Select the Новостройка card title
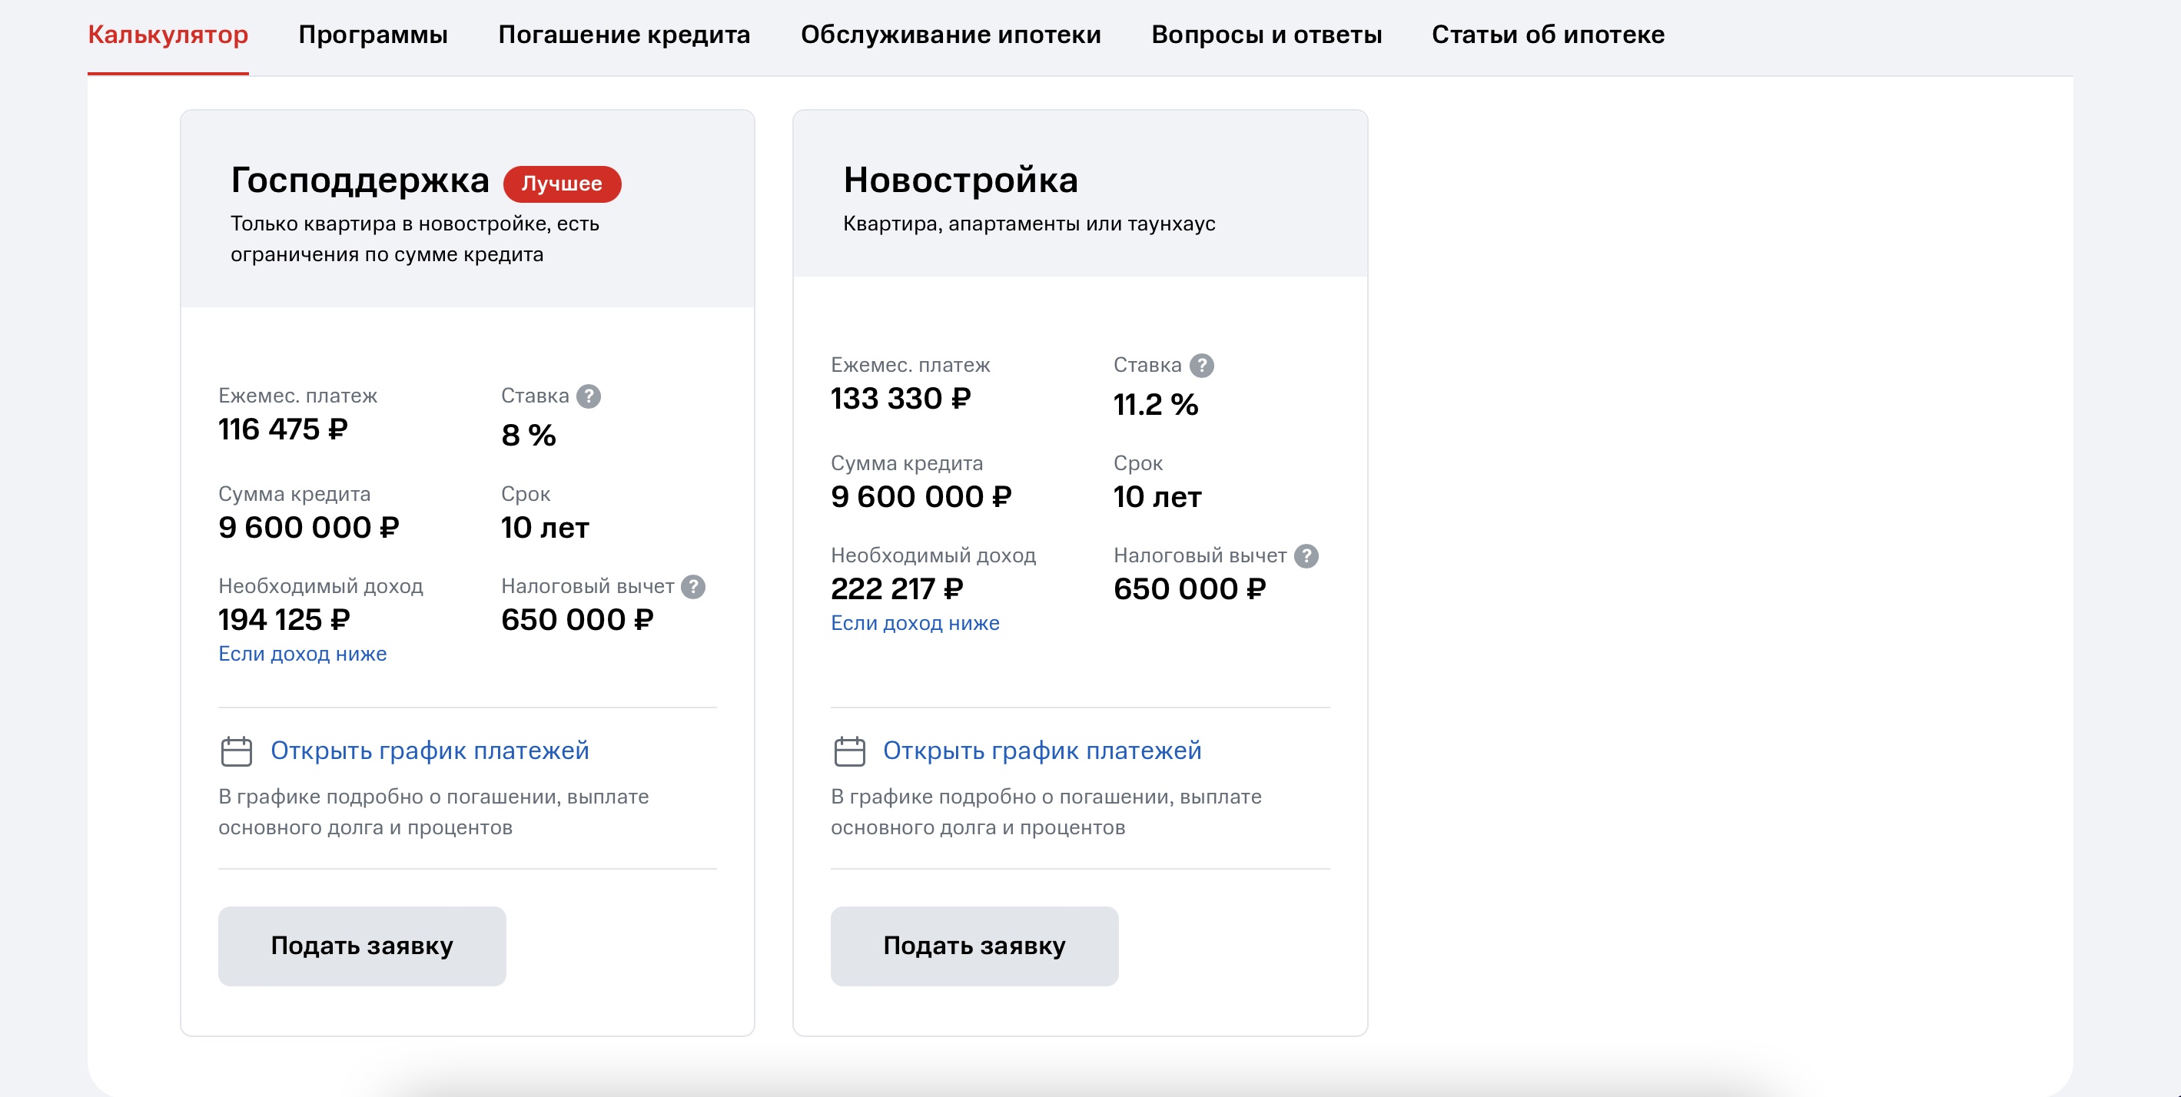This screenshot has width=2181, height=1097. pyautogui.click(x=961, y=181)
